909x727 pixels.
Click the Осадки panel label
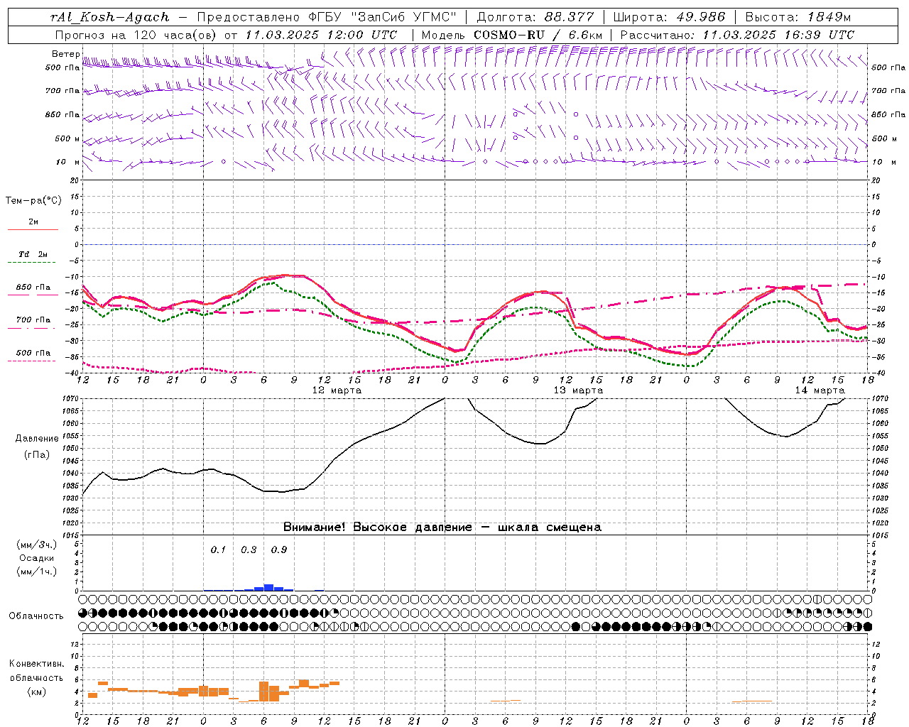pyautogui.click(x=37, y=558)
